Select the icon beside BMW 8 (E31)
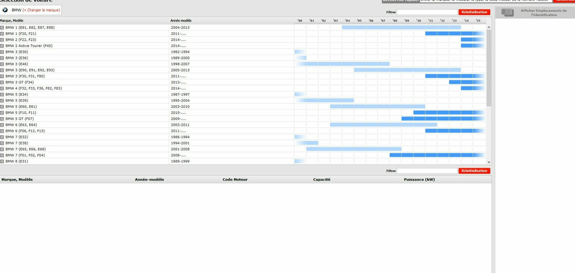 [x=2, y=161]
